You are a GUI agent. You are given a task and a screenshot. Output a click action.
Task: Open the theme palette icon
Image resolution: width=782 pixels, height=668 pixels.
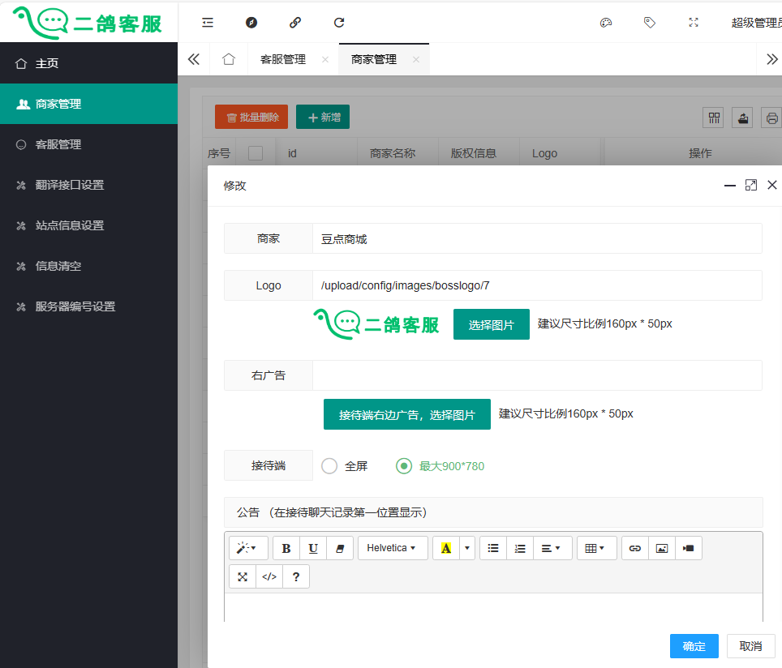pos(605,23)
